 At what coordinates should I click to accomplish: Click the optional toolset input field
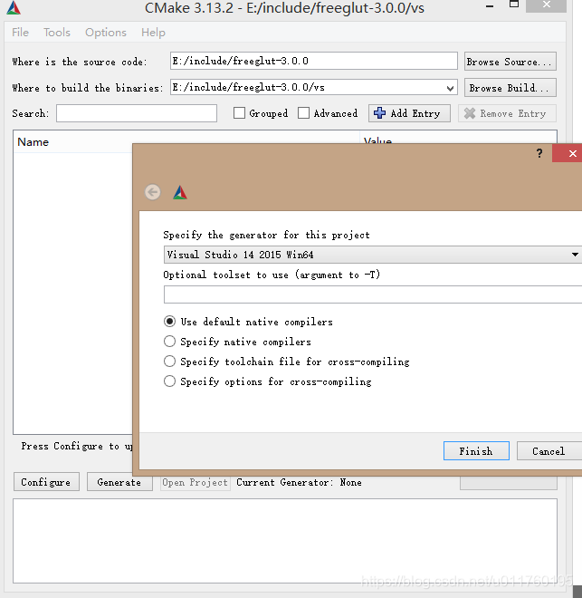click(x=373, y=294)
